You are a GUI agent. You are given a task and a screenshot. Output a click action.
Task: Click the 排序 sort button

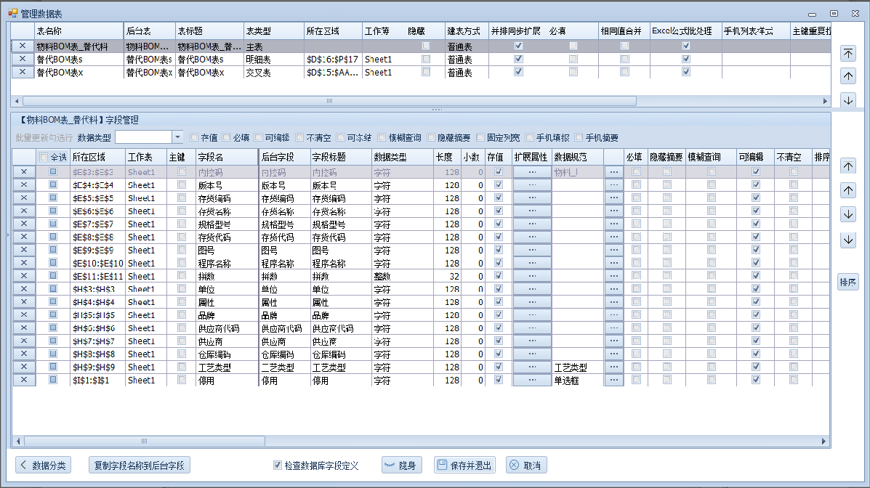point(847,282)
